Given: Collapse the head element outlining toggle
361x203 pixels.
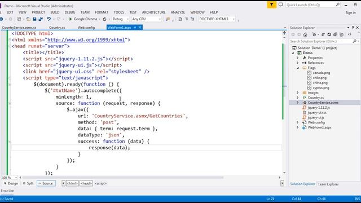Looking at the screenshot, I should (x=10, y=46).
